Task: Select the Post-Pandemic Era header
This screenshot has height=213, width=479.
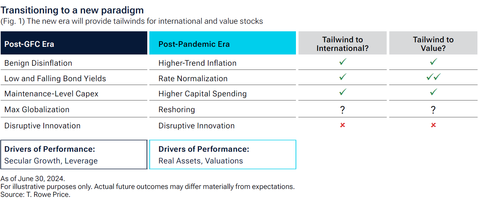Action: [x=222, y=43]
